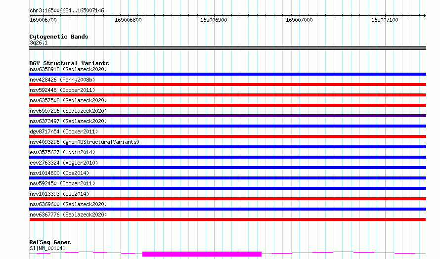Click nsv1014800 (Coe2014) label
The height and width of the screenshot is (259, 440).
[x=59, y=173]
